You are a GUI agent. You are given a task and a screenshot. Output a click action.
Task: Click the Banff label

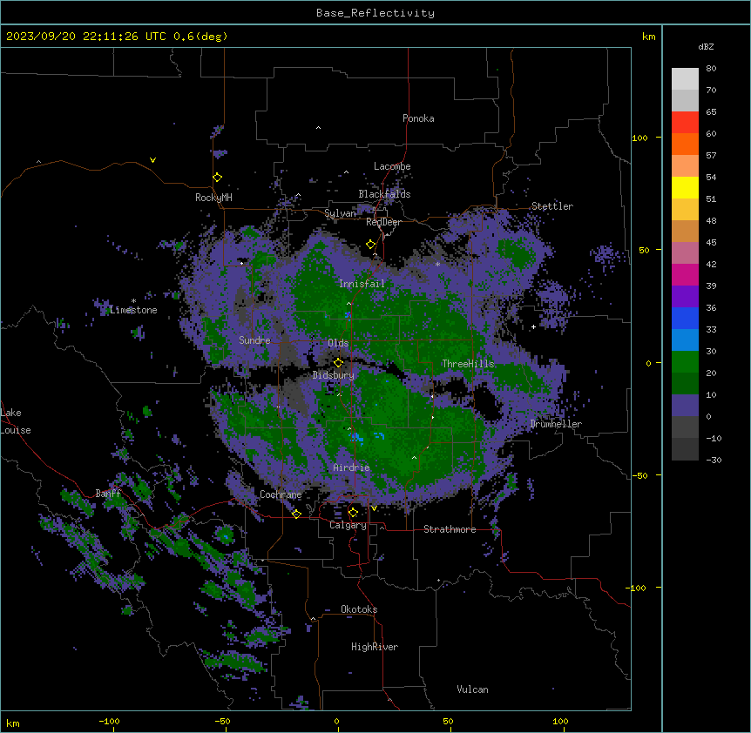108,494
